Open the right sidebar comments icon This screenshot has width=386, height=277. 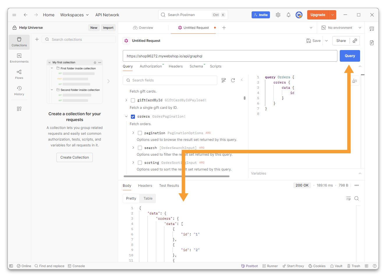click(372, 29)
